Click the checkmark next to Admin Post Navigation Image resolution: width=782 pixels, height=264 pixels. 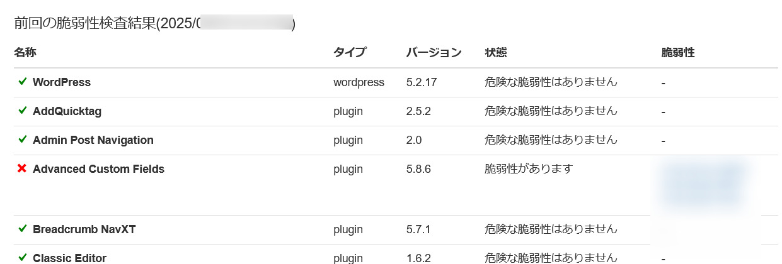tap(23, 140)
